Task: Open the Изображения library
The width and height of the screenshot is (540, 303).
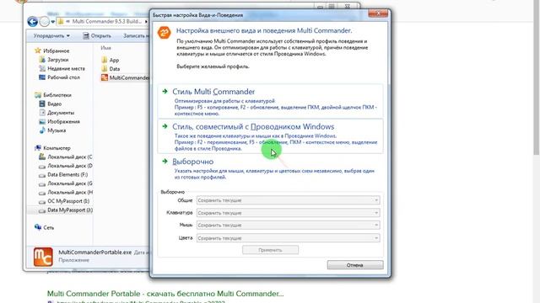Action: [63, 122]
